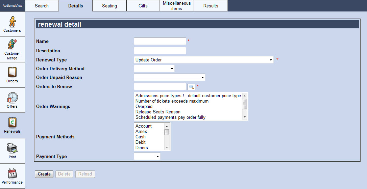367x189 pixels.
Task: Switch to the Details tab
Action: 76,6
